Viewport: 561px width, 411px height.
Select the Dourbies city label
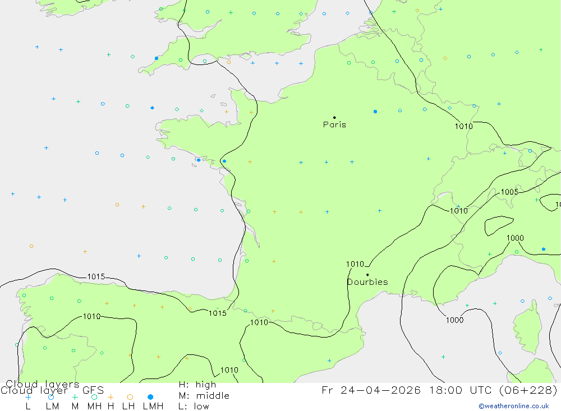367,282
